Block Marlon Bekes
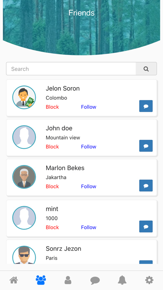Viewport: 163px width, 290px height. [52, 186]
